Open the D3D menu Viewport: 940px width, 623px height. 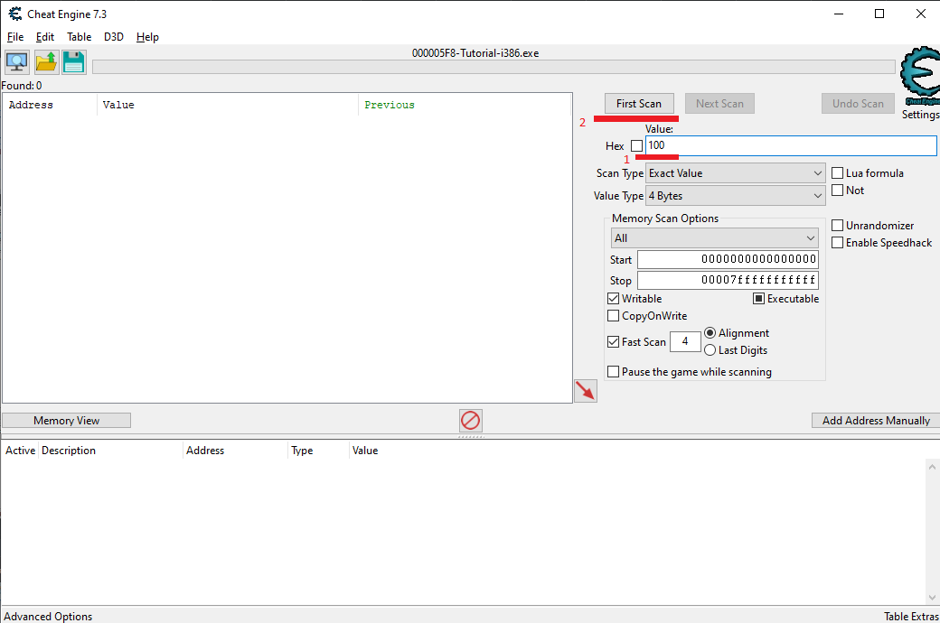(x=114, y=37)
